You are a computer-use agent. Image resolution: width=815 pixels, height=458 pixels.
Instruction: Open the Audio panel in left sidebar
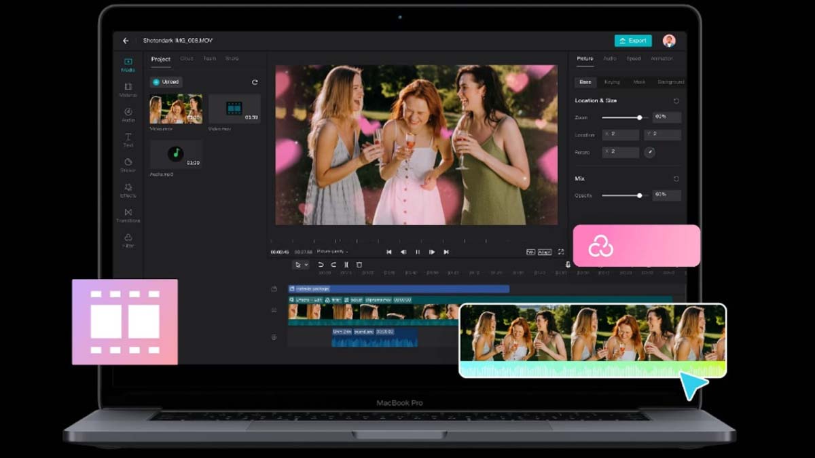(x=128, y=113)
